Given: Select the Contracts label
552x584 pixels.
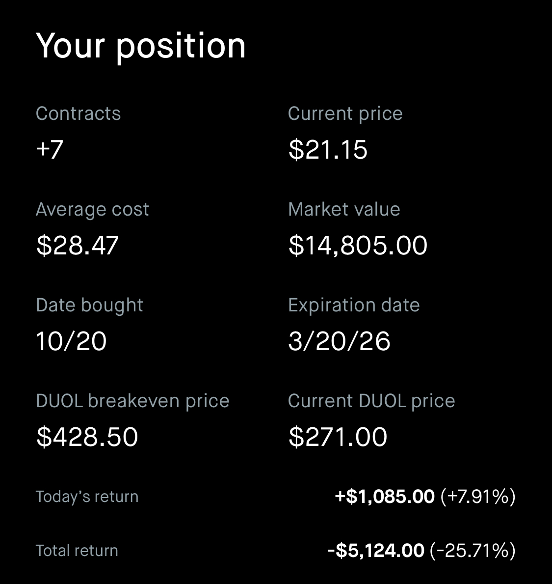Looking at the screenshot, I should (x=79, y=113).
